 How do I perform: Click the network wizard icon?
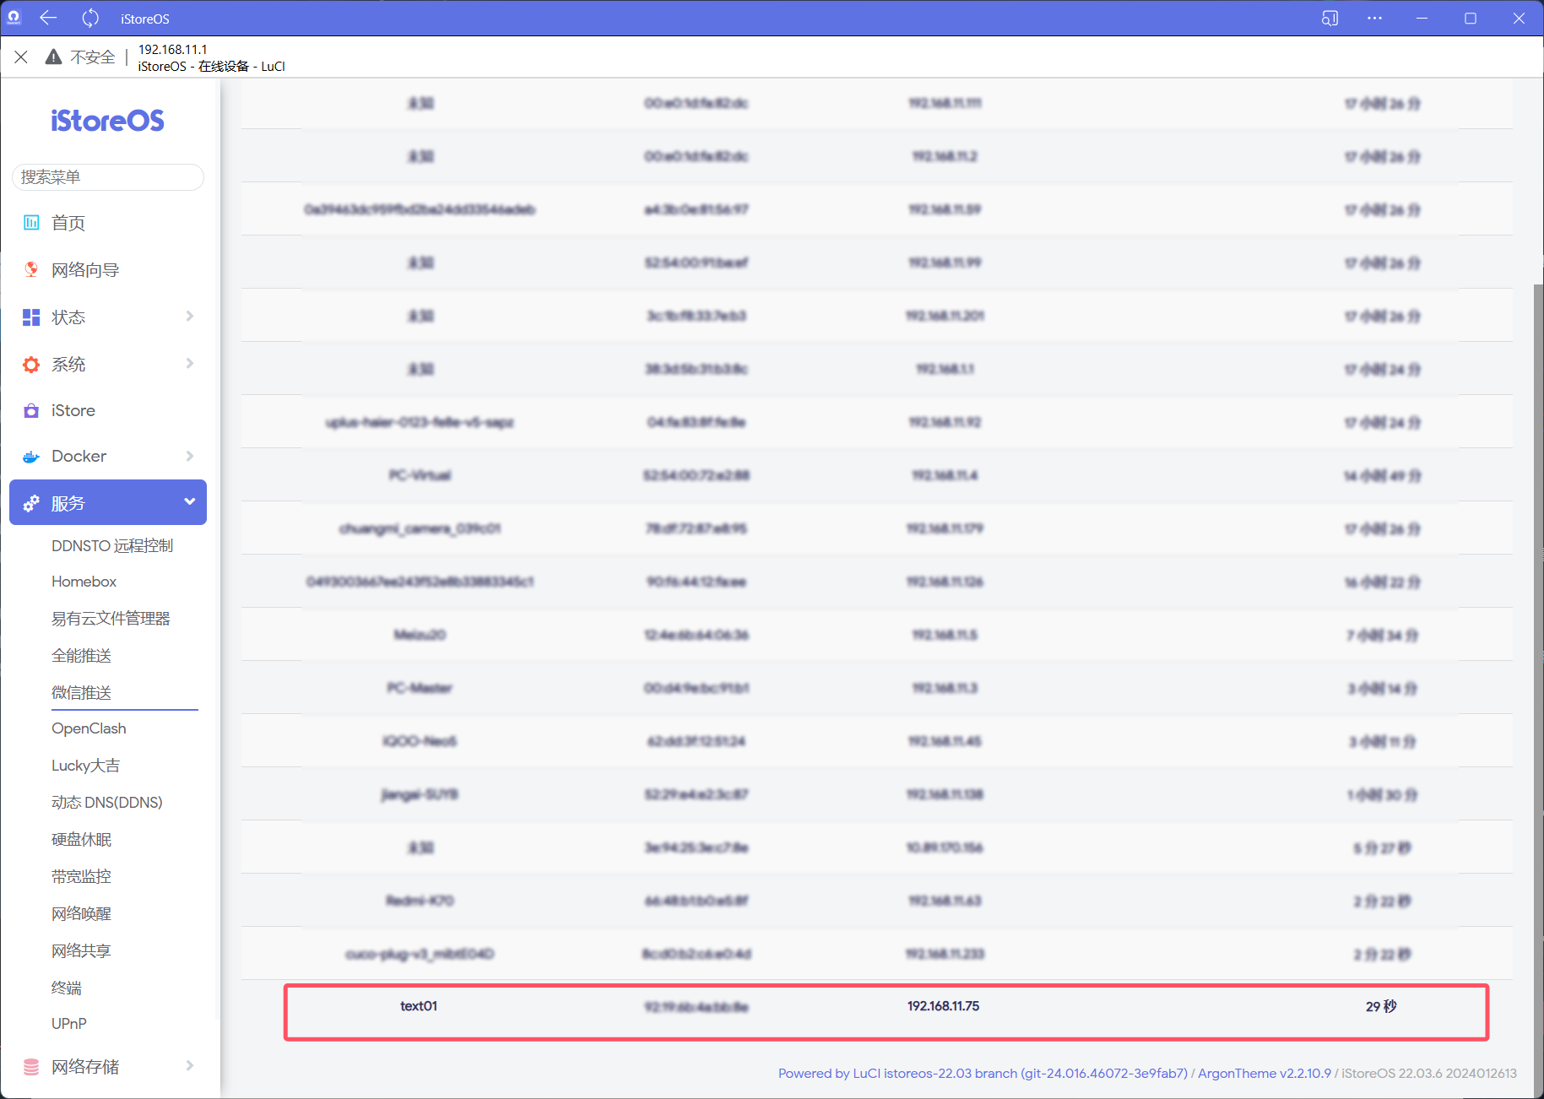coord(31,270)
